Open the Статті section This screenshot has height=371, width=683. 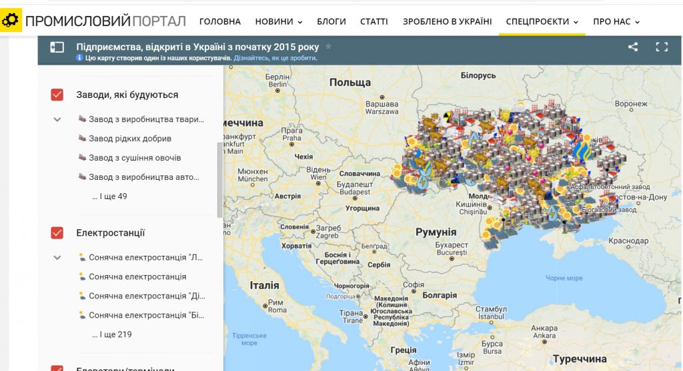click(374, 21)
